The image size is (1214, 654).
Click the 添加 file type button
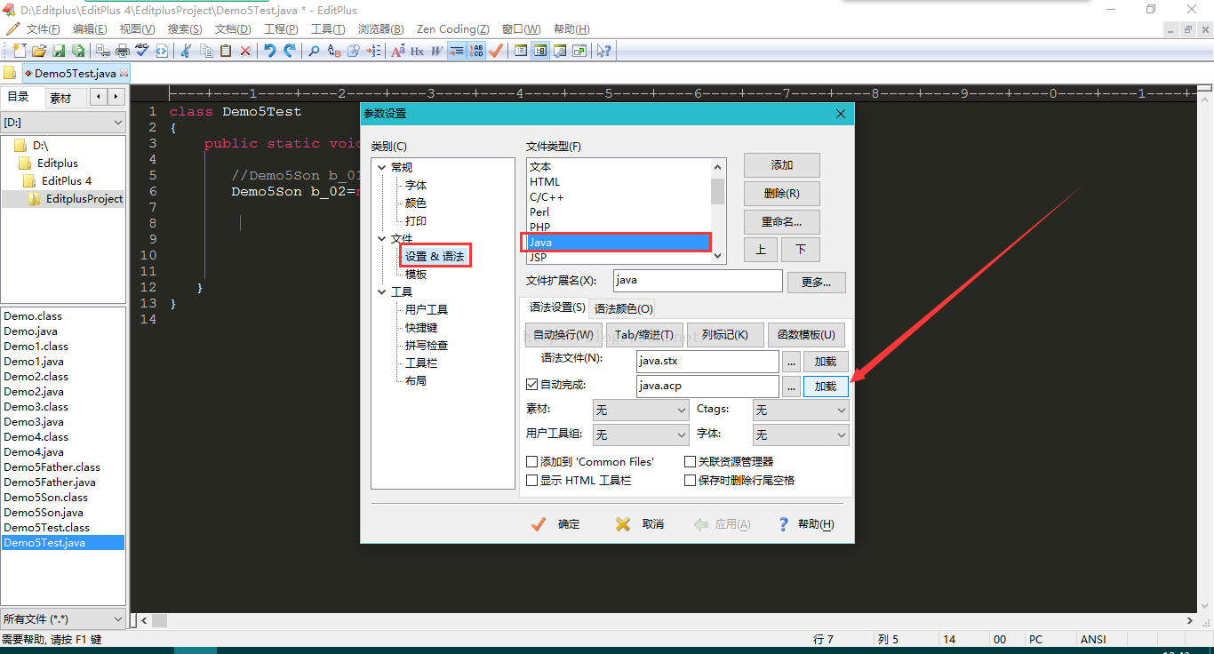[782, 165]
